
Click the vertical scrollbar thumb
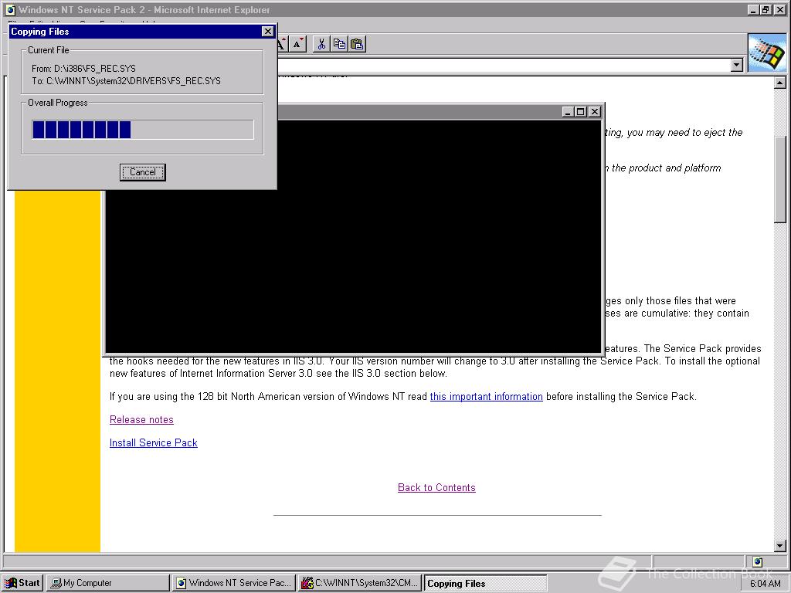[780, 179]
